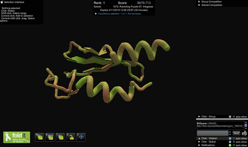Click the E-key ALL tool icon
Viewport: 248px width, 147px height.
click(x=50, y=137)
